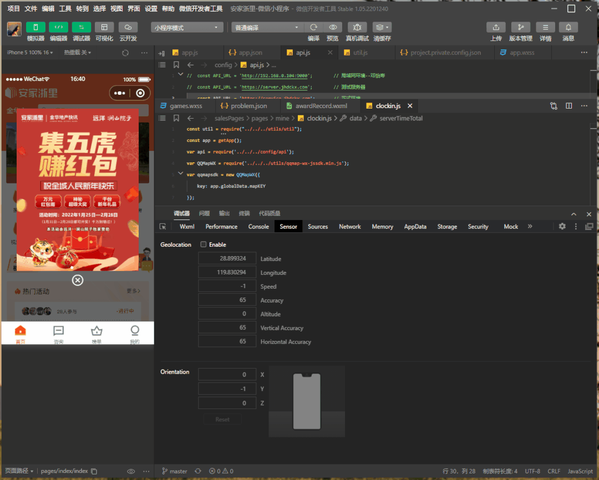Open messages (消息) bell icon
This screenshot has height=480, width=599.
point(568,28)
